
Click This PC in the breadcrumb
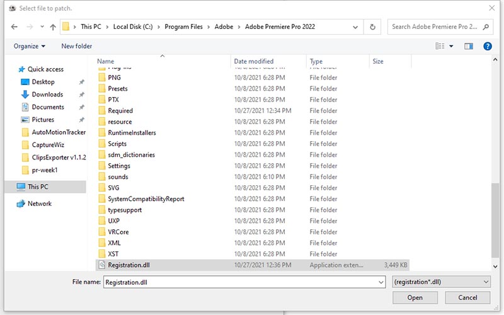91,26
